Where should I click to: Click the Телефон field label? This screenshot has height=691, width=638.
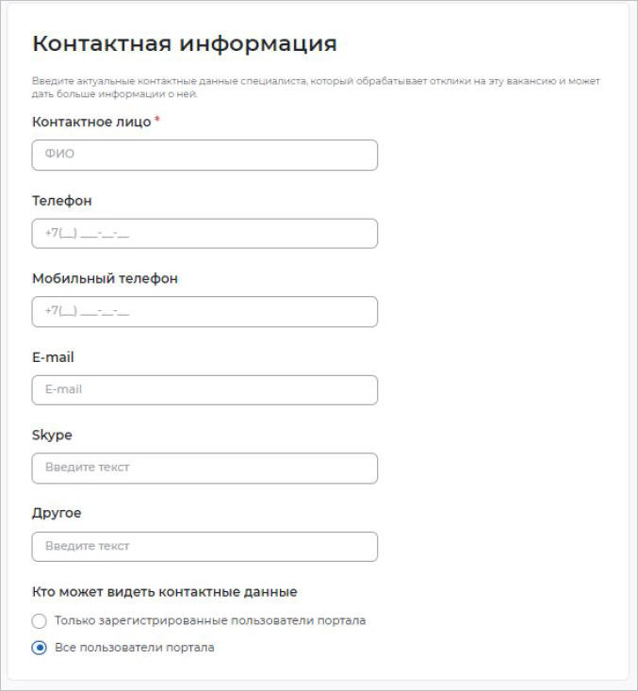tap(62, 201)
